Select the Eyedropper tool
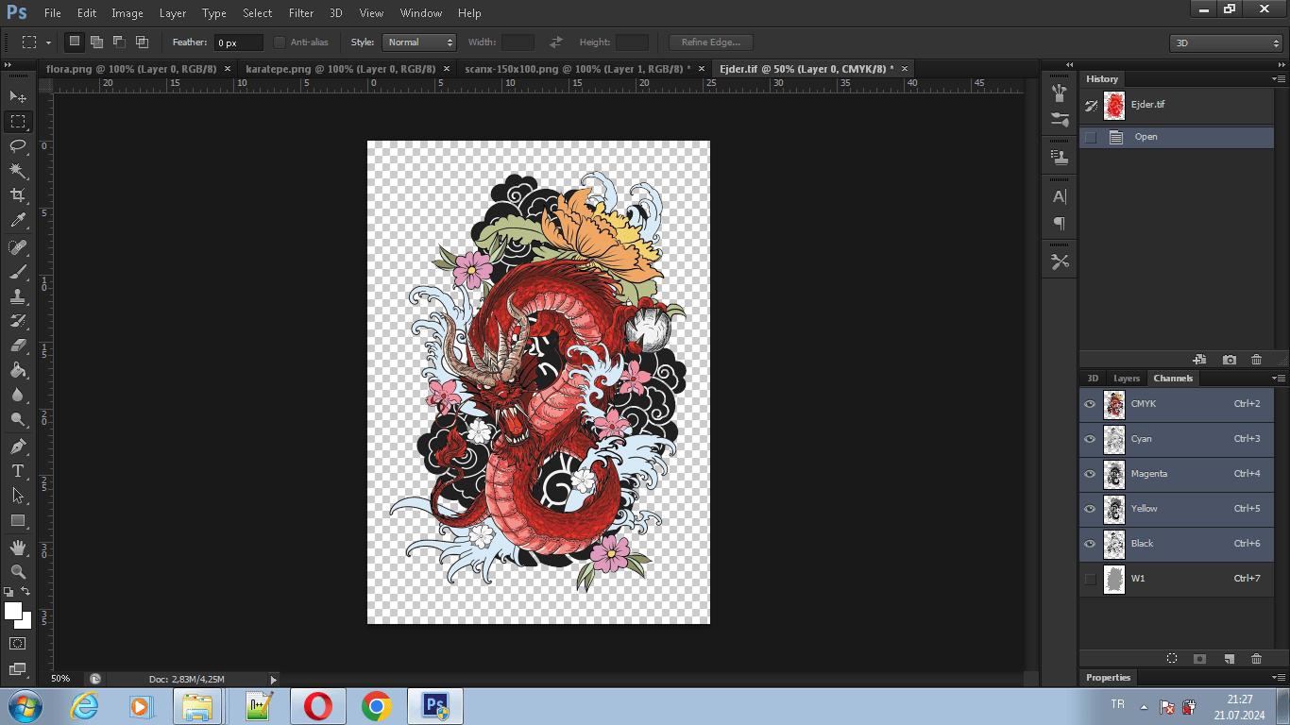The height and width of the screenshot is (725, 1290). click(x=17, y=220)
